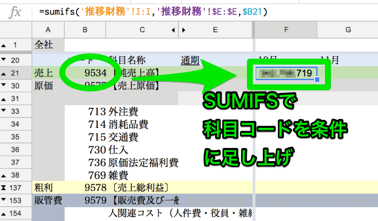This screenshot has width=378, height=221.
Task: Expand hidden rows arrow at row 30
Action: pos(4,85)
